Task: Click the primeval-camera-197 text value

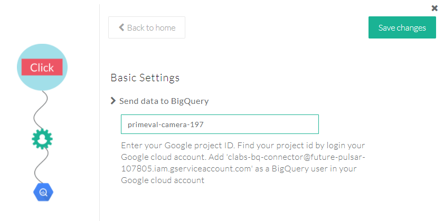Action: 165,124
